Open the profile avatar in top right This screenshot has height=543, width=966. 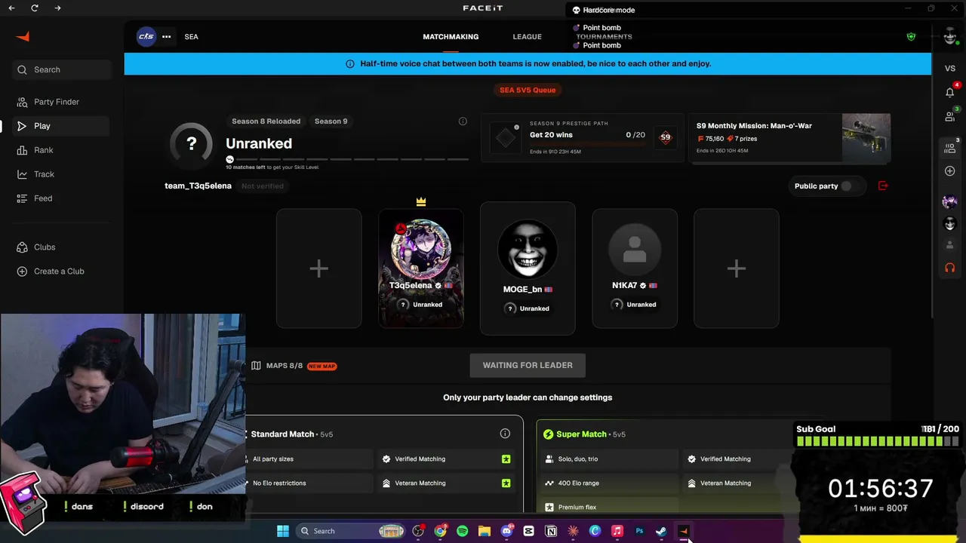click(950, 35)
